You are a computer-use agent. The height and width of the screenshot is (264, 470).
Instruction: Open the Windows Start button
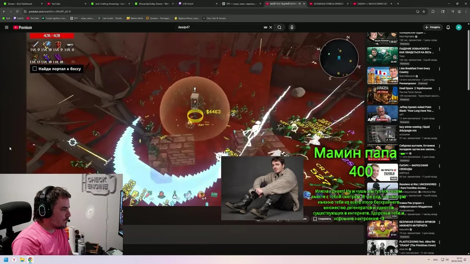[6, 260]
